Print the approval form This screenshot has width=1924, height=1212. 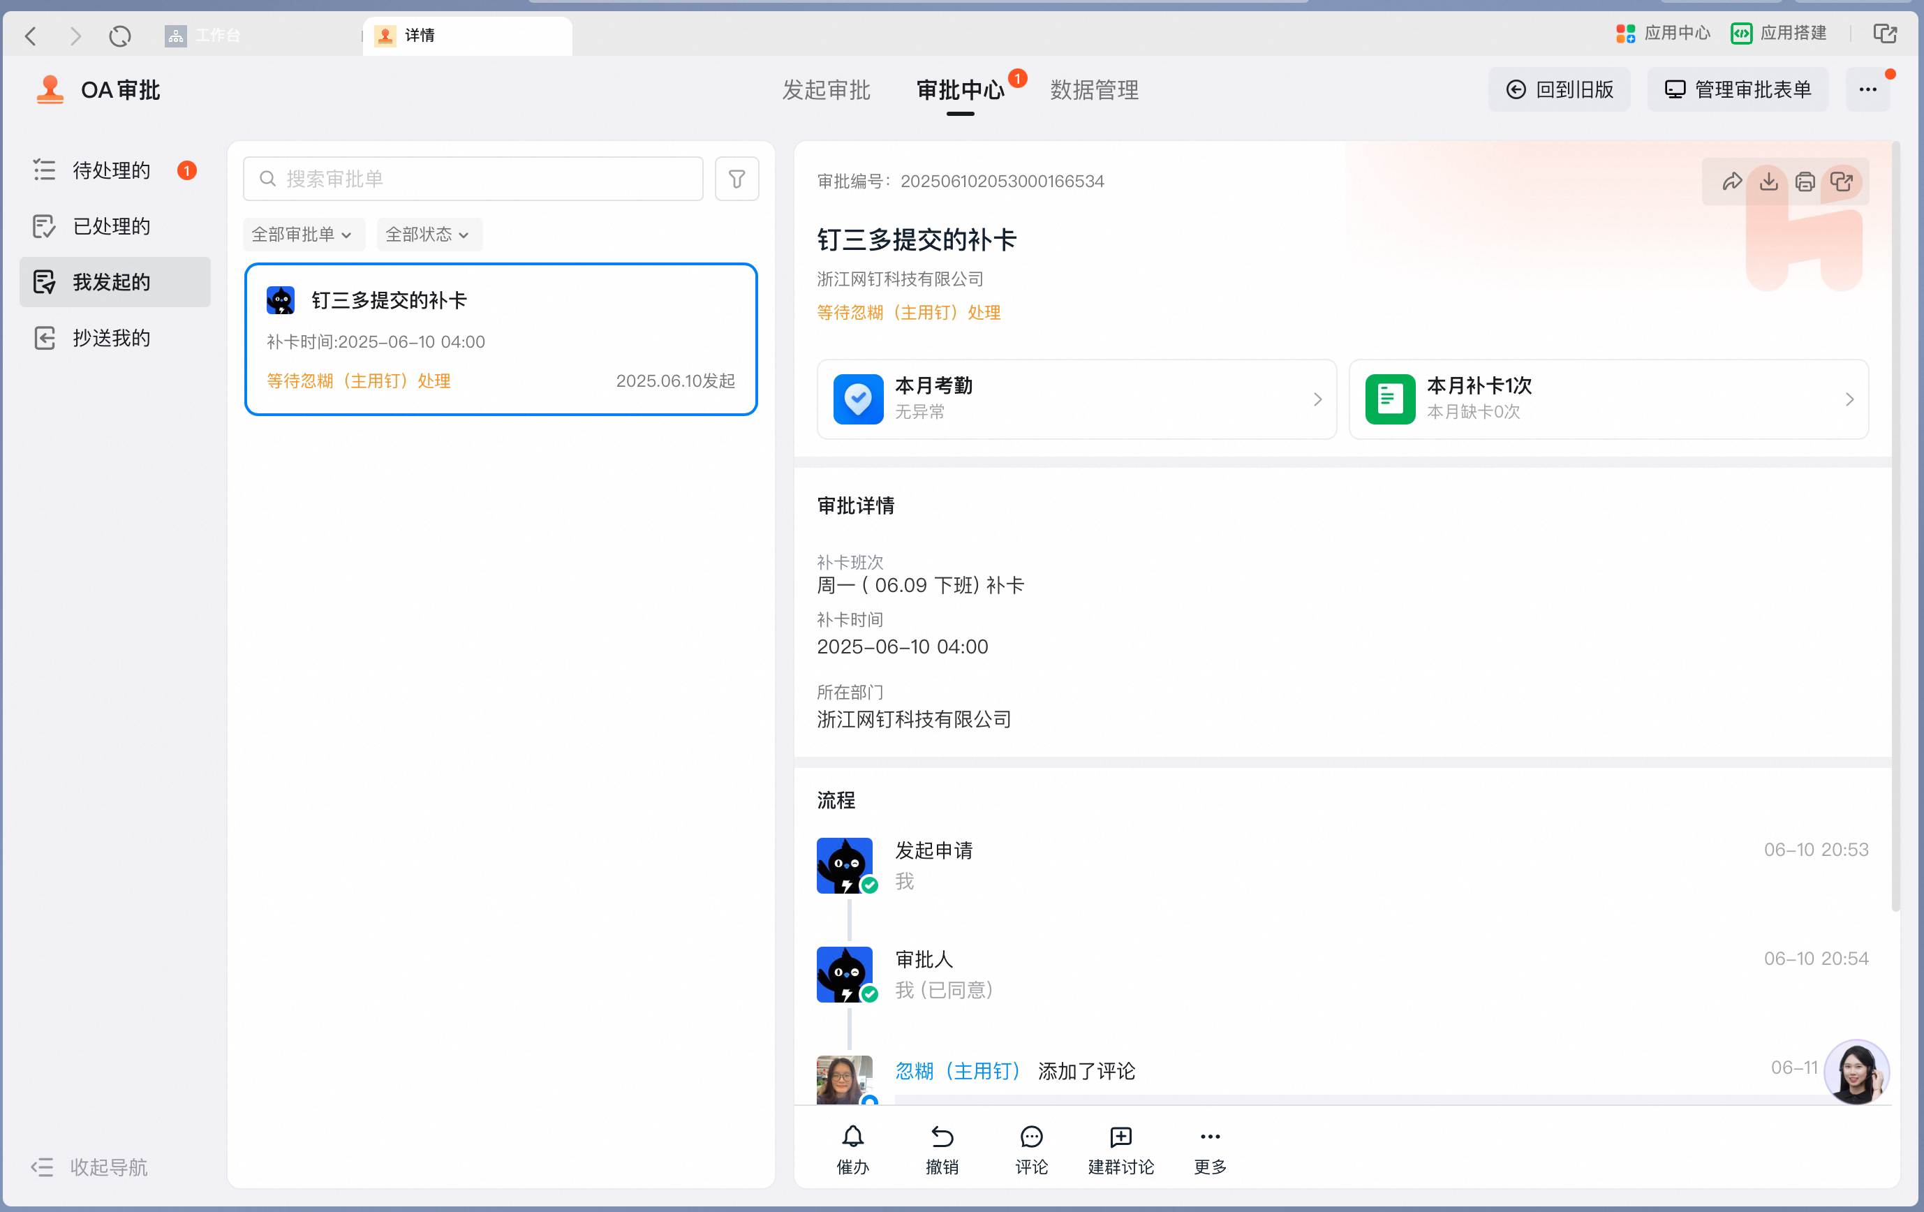click(1804, 182)
